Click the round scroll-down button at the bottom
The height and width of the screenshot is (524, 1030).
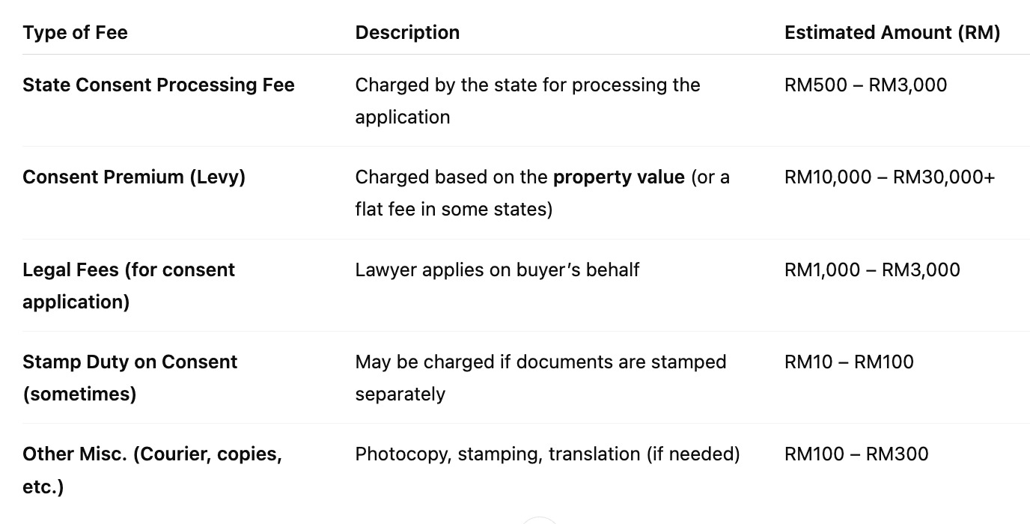(540, 521)
